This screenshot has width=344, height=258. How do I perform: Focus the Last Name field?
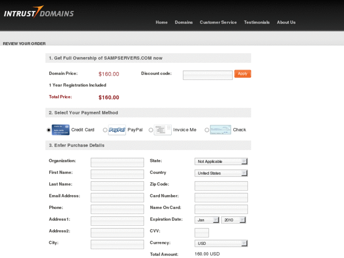point(117,186)
